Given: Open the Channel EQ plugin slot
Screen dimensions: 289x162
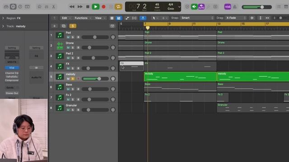Looking at the screenshot, I should [x=12, y=73].
